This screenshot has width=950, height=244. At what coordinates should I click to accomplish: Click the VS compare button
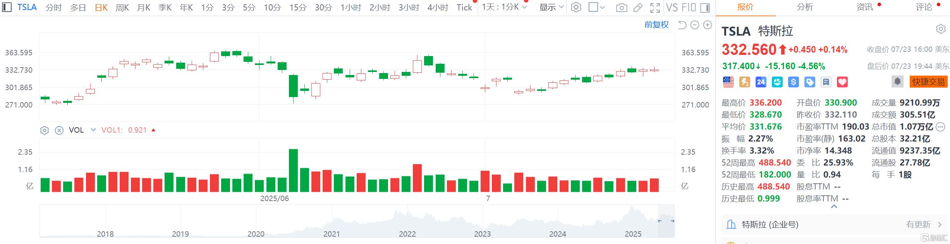coord(672,7)
